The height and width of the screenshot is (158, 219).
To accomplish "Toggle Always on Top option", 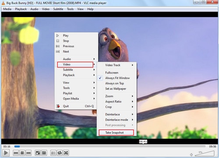I will 117,83.
